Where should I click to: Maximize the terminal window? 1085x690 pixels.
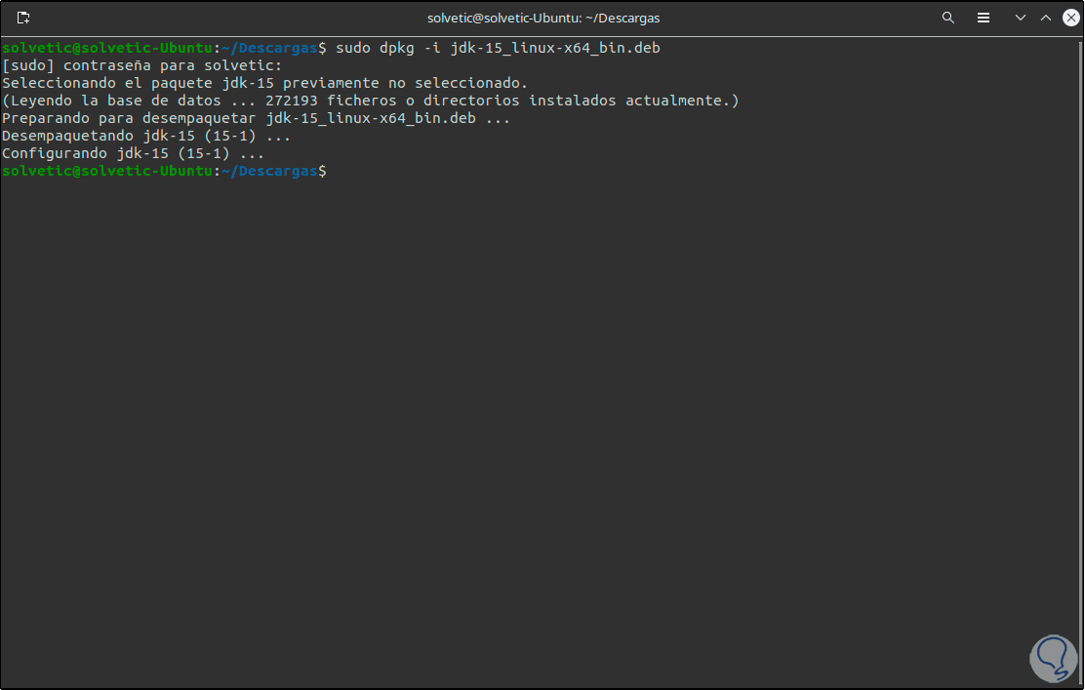pos(1045,18)
